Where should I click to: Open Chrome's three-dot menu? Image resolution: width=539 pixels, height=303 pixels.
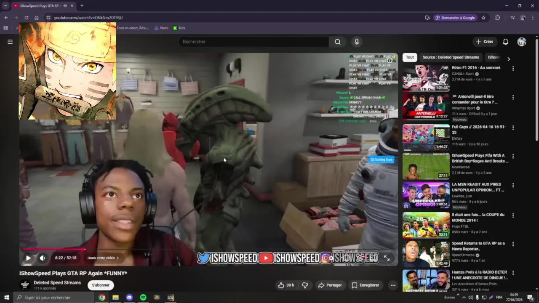pos(533,18)
